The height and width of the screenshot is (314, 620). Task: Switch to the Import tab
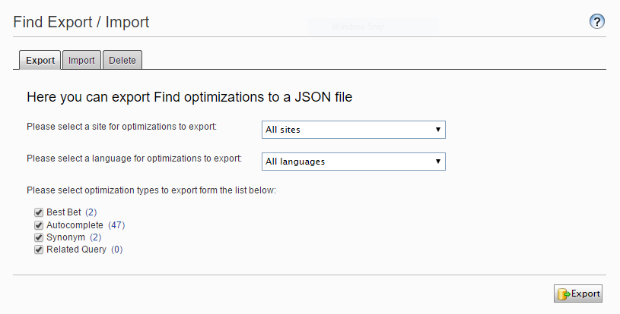[81, 61]
